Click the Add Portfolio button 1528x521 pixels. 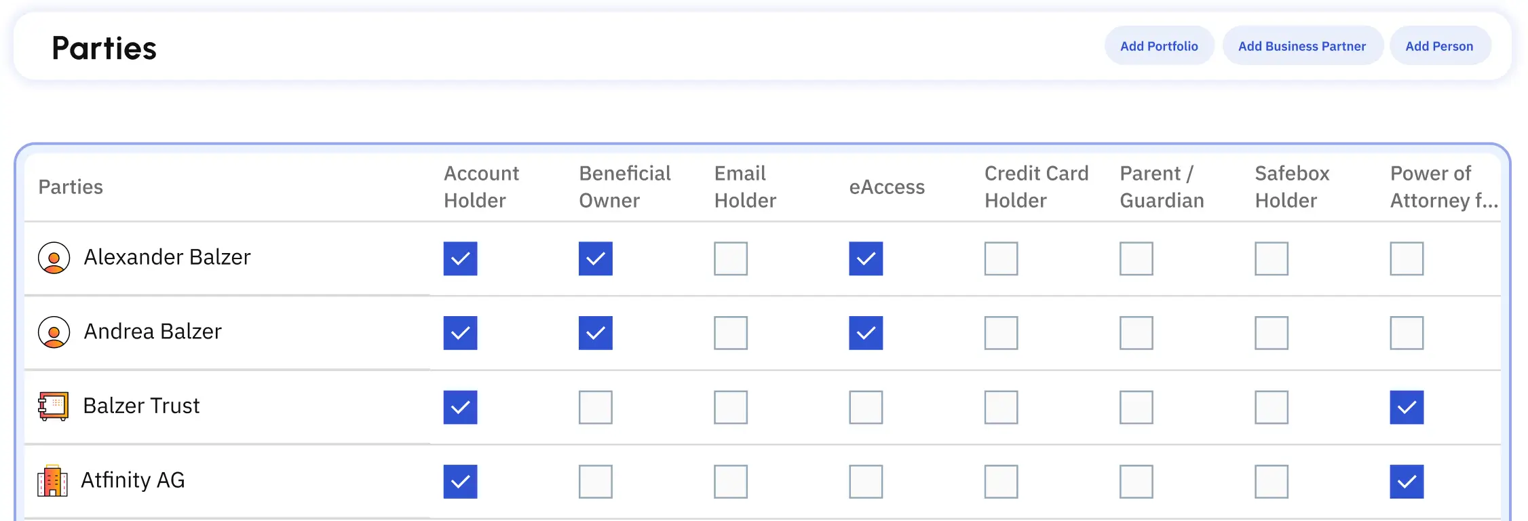point(1159,45)
